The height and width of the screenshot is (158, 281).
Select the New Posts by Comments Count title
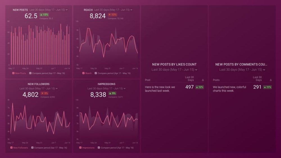click(241, 64)
